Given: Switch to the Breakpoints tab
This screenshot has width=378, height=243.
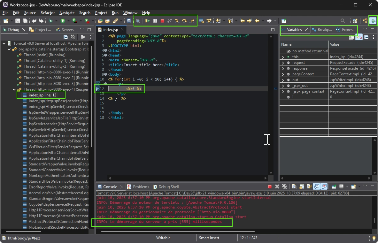Looking at the screenshot, I should [x=322, y=30].
